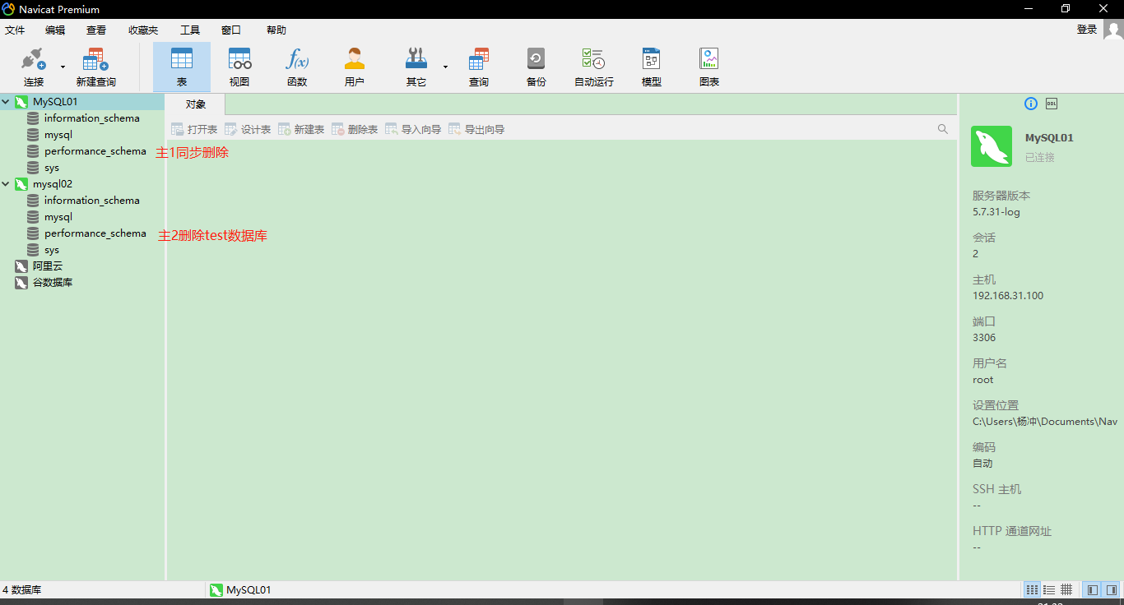The height and width of the screenshot is (605, 1124).
Task: Select performance_schema under MySQL01
Action: coord(95,151)
